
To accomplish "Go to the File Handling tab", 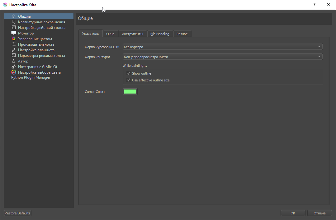I will pyautogui.click(x=160, y=34).
